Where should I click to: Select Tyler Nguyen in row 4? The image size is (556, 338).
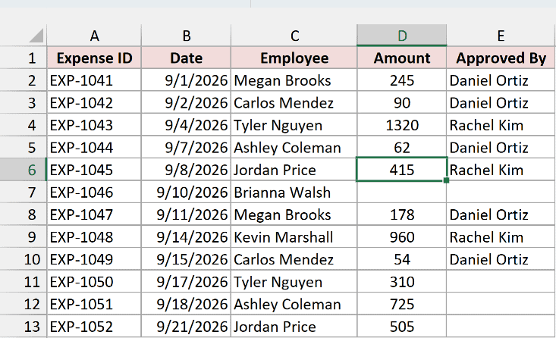[294, 125]
